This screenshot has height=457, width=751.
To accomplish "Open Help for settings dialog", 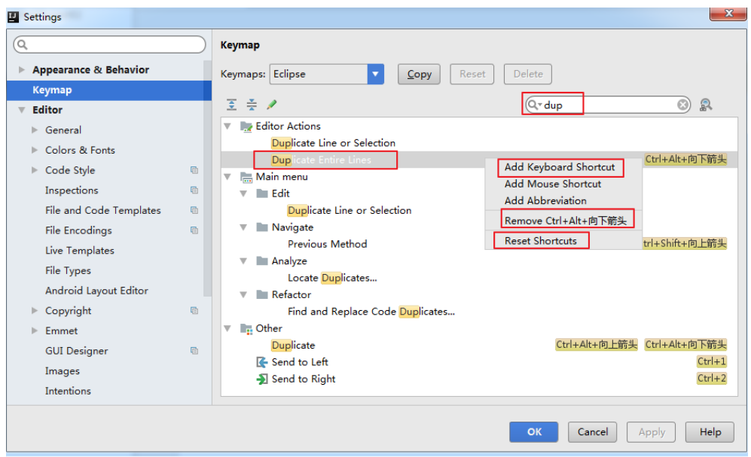I will (x=710, y=432).
